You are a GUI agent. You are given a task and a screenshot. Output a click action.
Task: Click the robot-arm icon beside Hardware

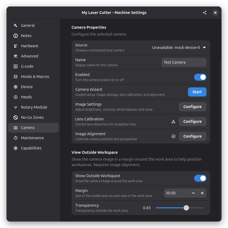click(16, 46)
